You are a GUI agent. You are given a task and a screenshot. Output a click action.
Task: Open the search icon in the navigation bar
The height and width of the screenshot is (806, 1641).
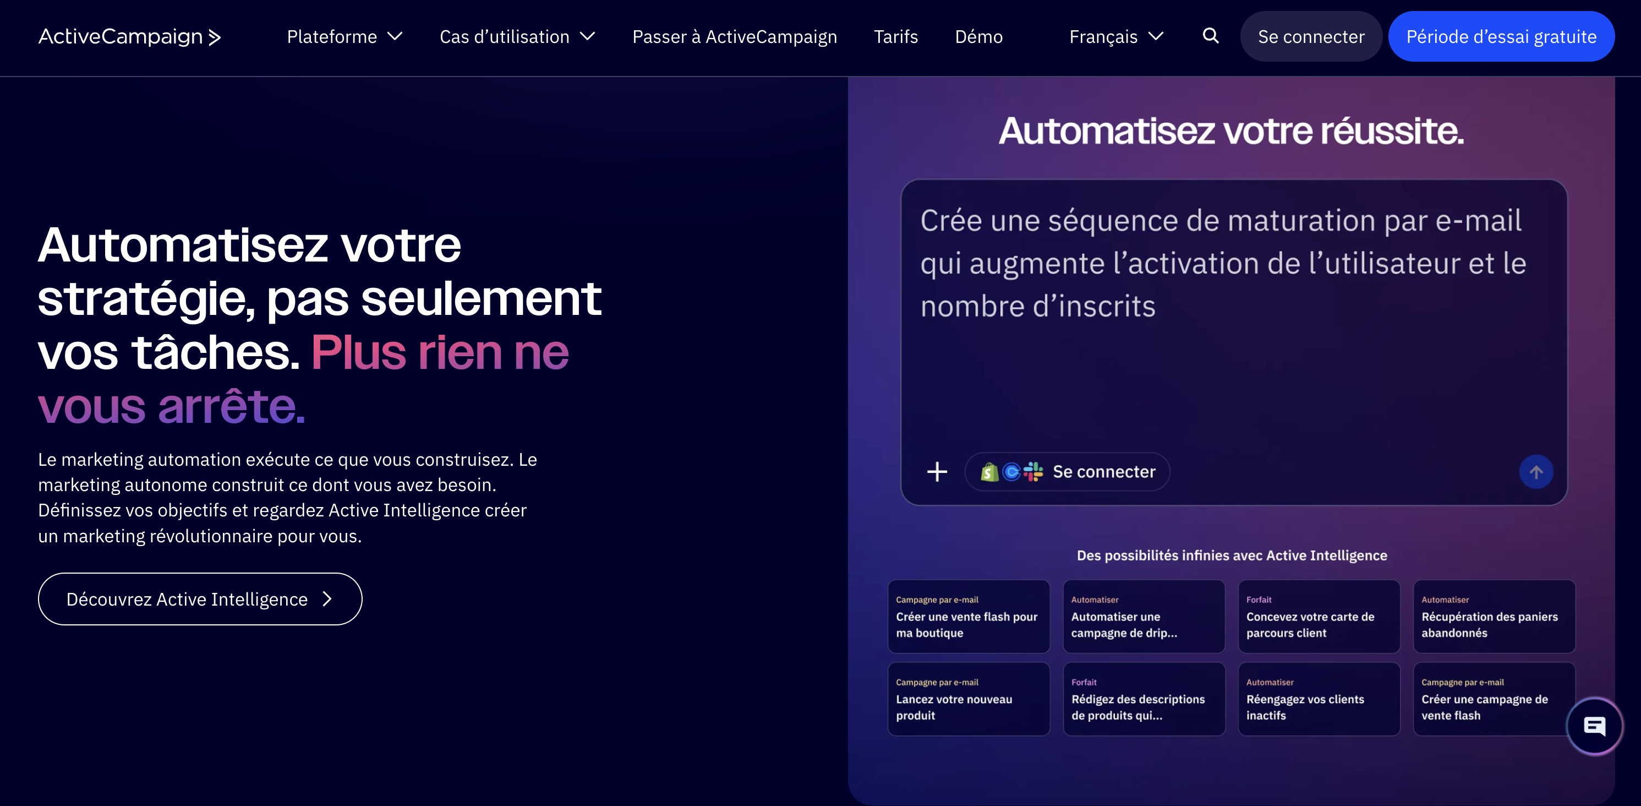(x=1210, y=36)
